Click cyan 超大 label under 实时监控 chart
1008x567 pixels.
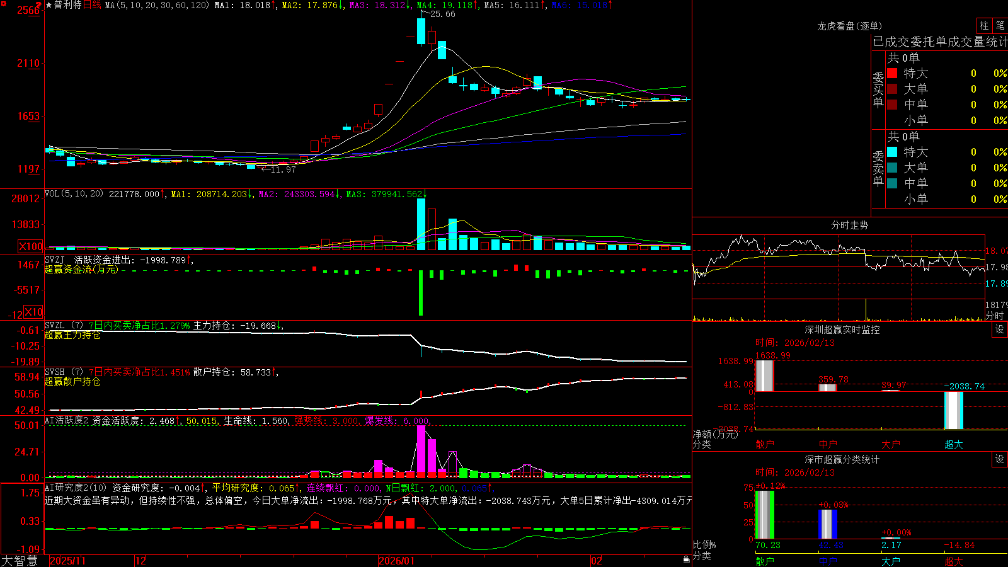(x=954, y=444)
